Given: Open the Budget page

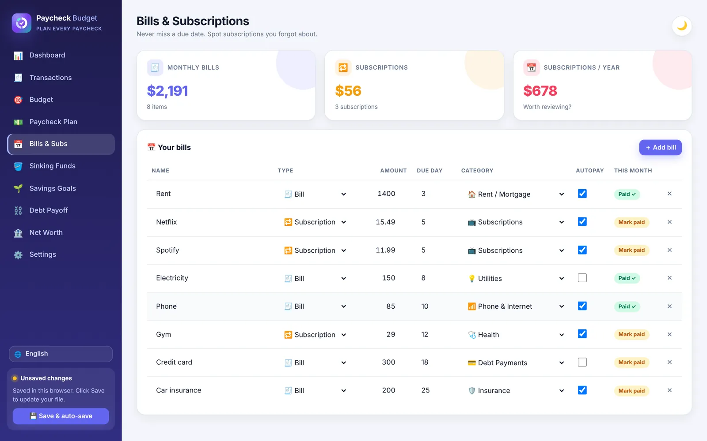Looking at the screenshot, I should pyautogui.click(x=61, y=100).
